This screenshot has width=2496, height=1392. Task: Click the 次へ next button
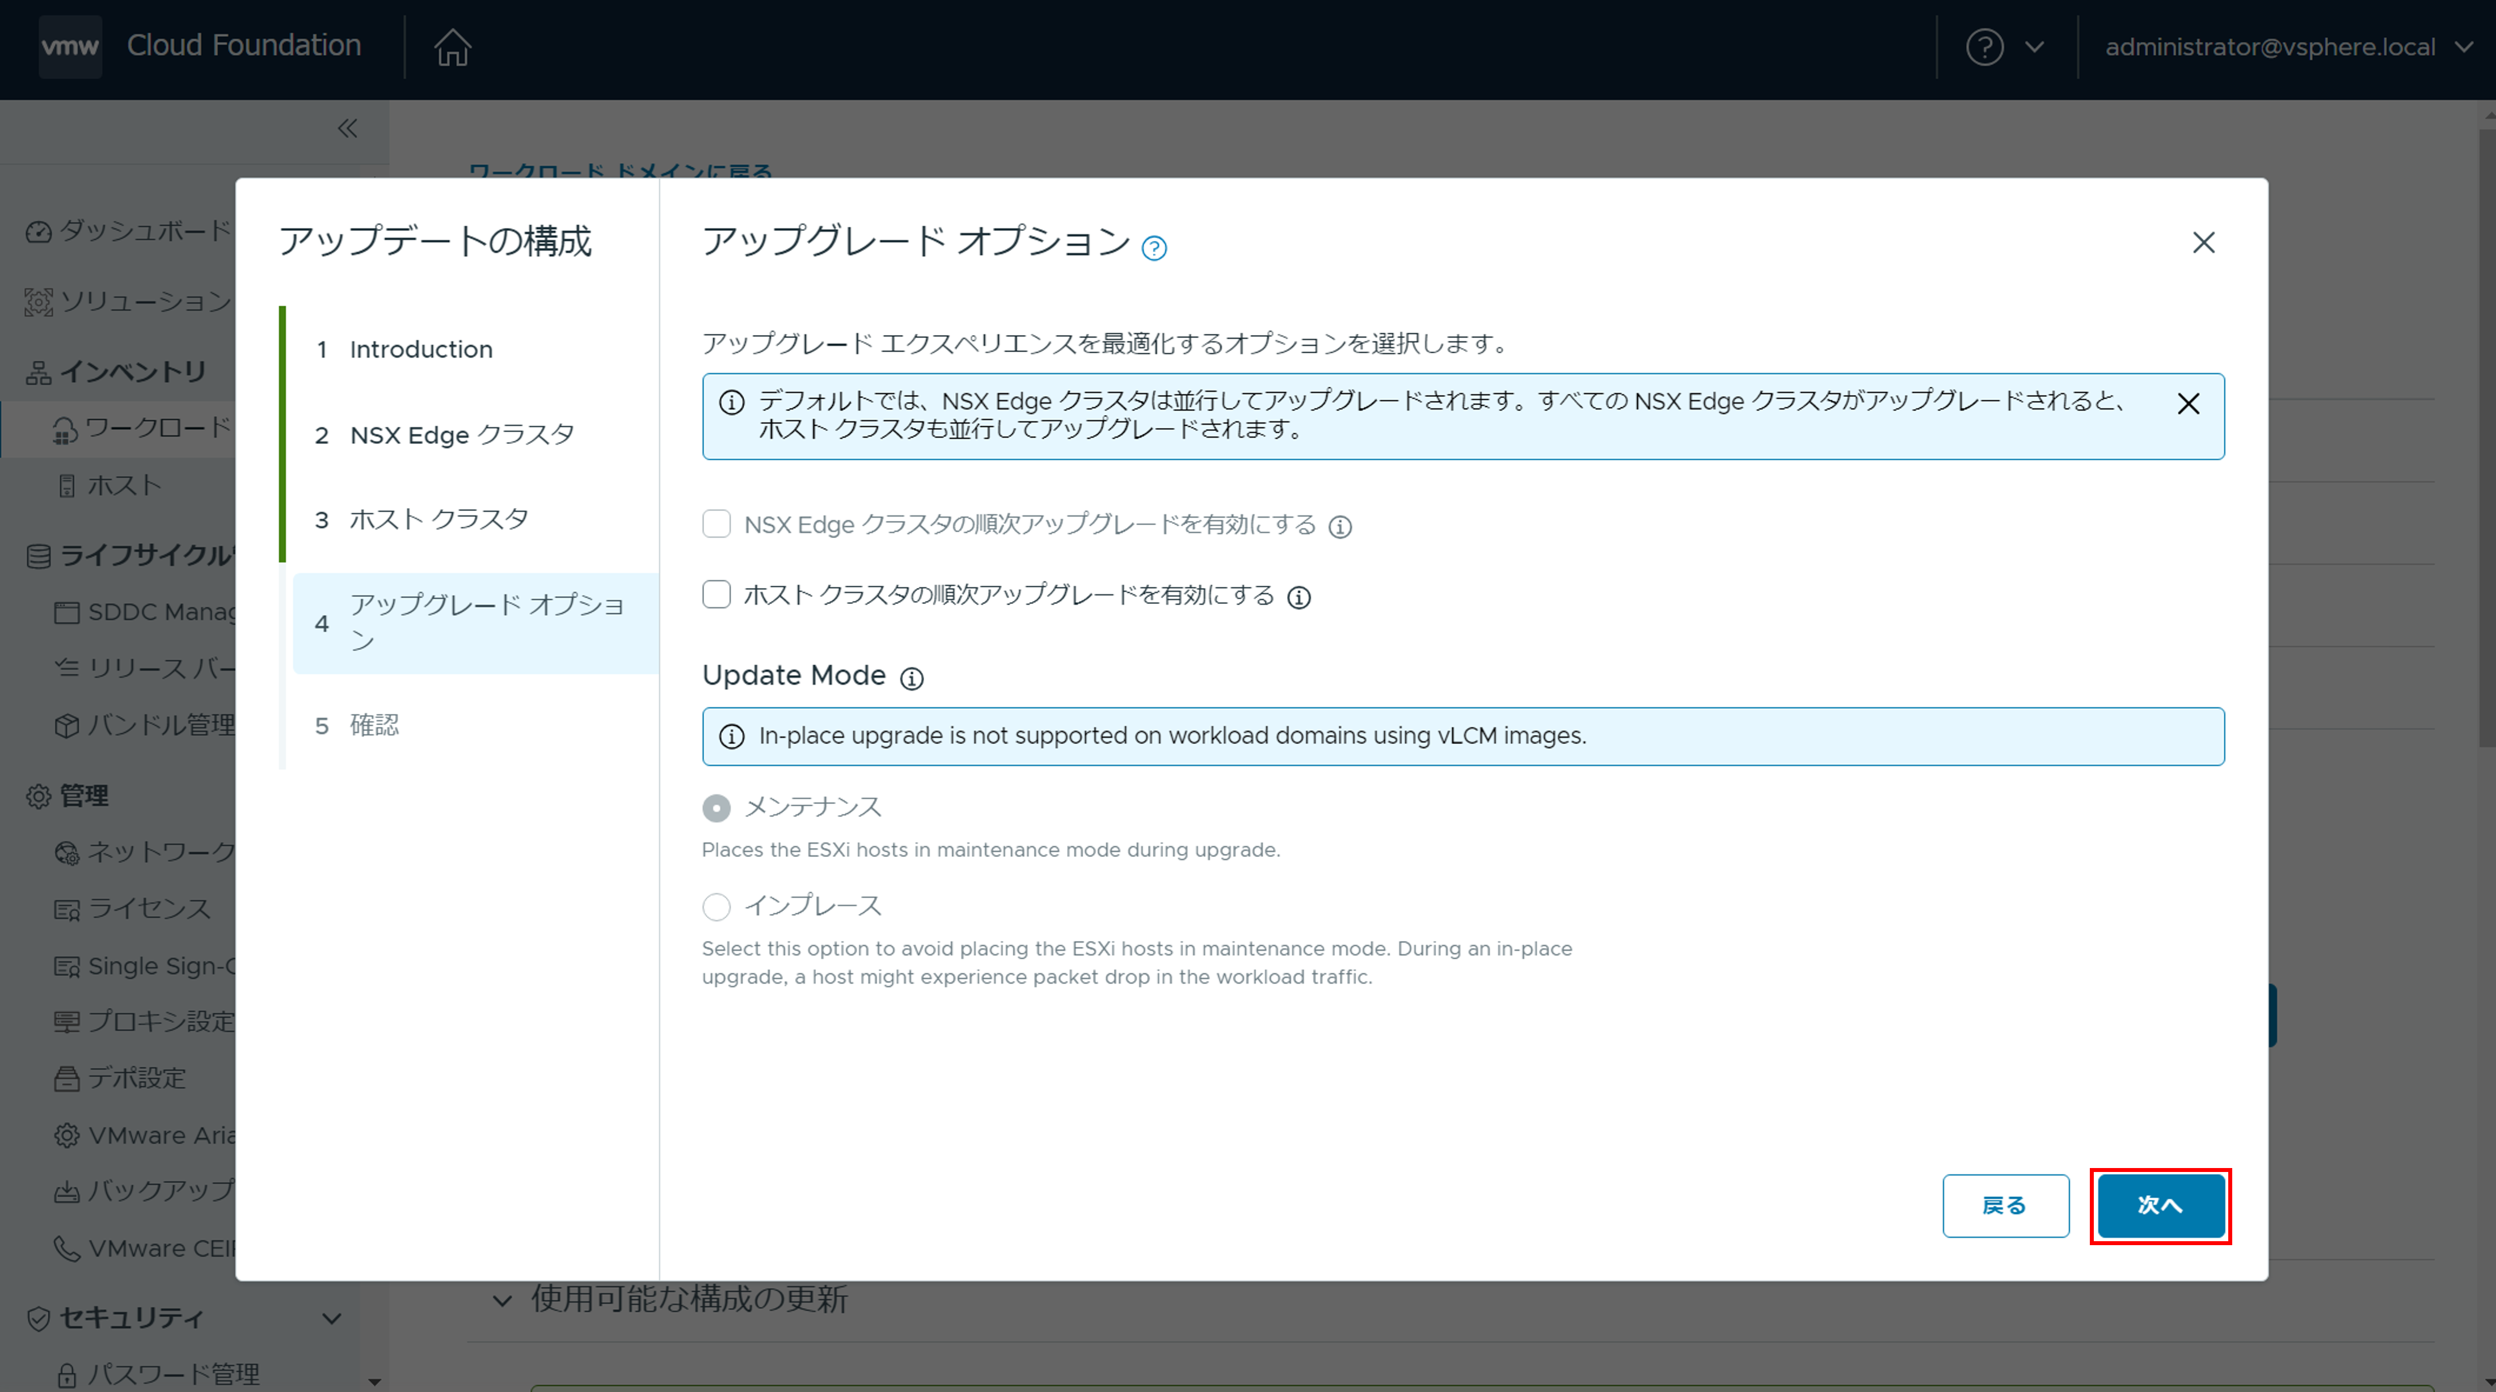(x=2161, y=1205)
